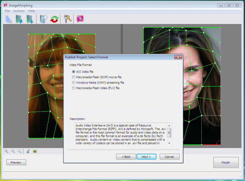Go back with the Back button

point(126,157)
